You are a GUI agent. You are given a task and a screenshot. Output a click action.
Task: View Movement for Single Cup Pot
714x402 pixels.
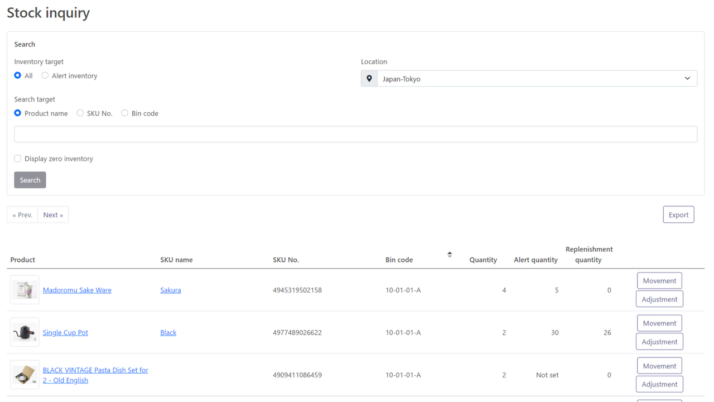659,323
